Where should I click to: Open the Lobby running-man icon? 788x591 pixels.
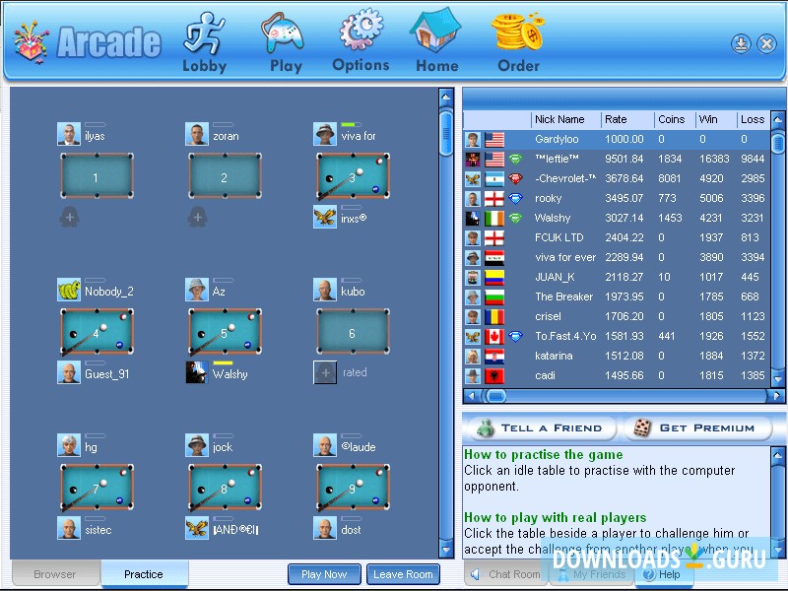point(204,33)
